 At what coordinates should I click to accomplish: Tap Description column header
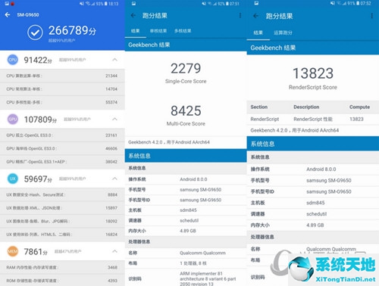(x=306, y=107)
